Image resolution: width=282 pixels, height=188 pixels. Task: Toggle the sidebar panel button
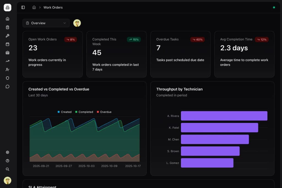(23, 7)
